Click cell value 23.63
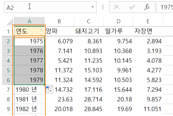This screenshot has width=173, height=116. tap(59, 99)
